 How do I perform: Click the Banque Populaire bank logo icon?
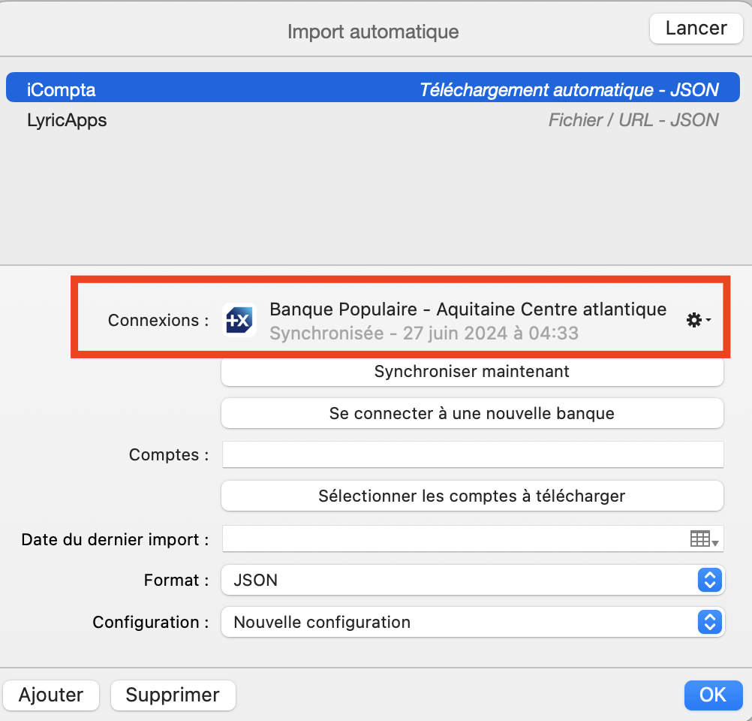239,320
